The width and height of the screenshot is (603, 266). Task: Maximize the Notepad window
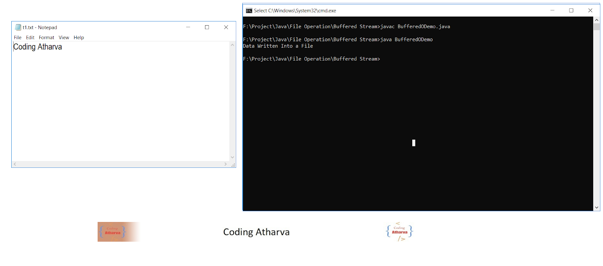click(x=207, y=27)
